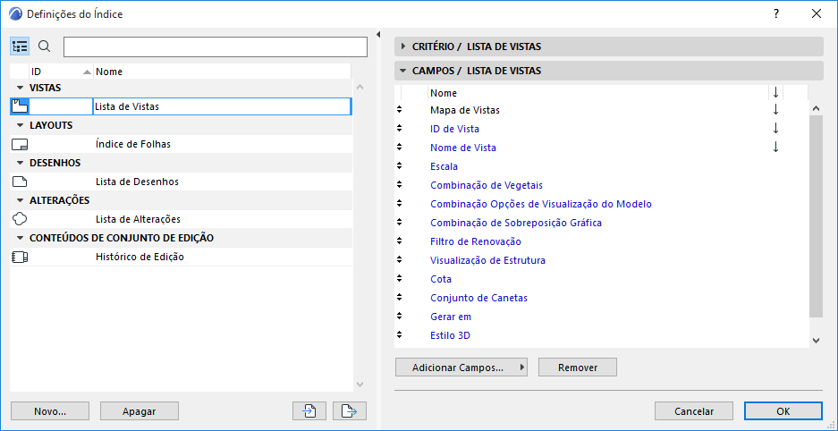Toggle the sort arrow for Nome de Vista
Screen dimensions: 838x431
pos(775,148)
